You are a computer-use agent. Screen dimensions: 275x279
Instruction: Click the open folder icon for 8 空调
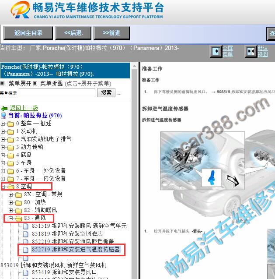10,187
